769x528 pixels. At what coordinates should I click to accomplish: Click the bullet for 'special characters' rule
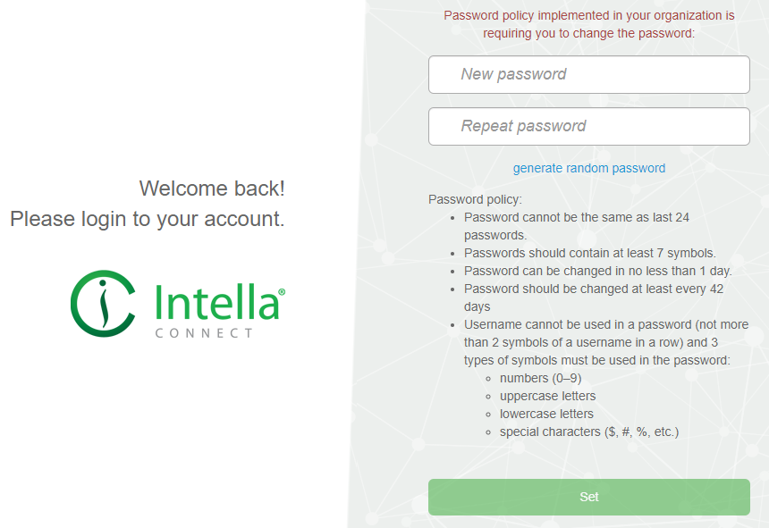click(x=486, y=432)
